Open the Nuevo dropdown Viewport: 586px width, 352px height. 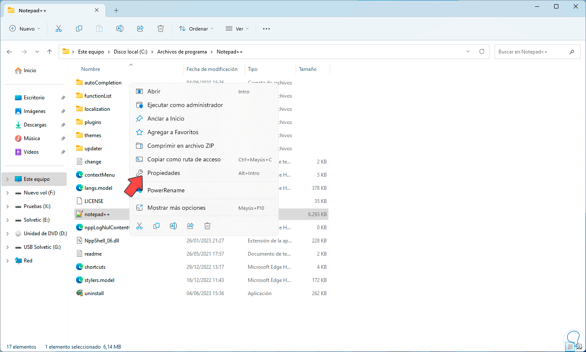(x=25, y=28)
